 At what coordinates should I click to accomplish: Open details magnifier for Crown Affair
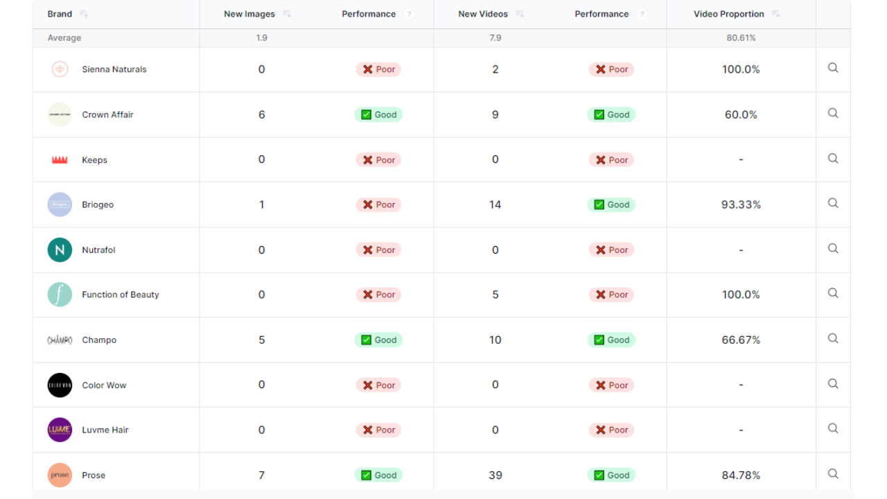833,113
